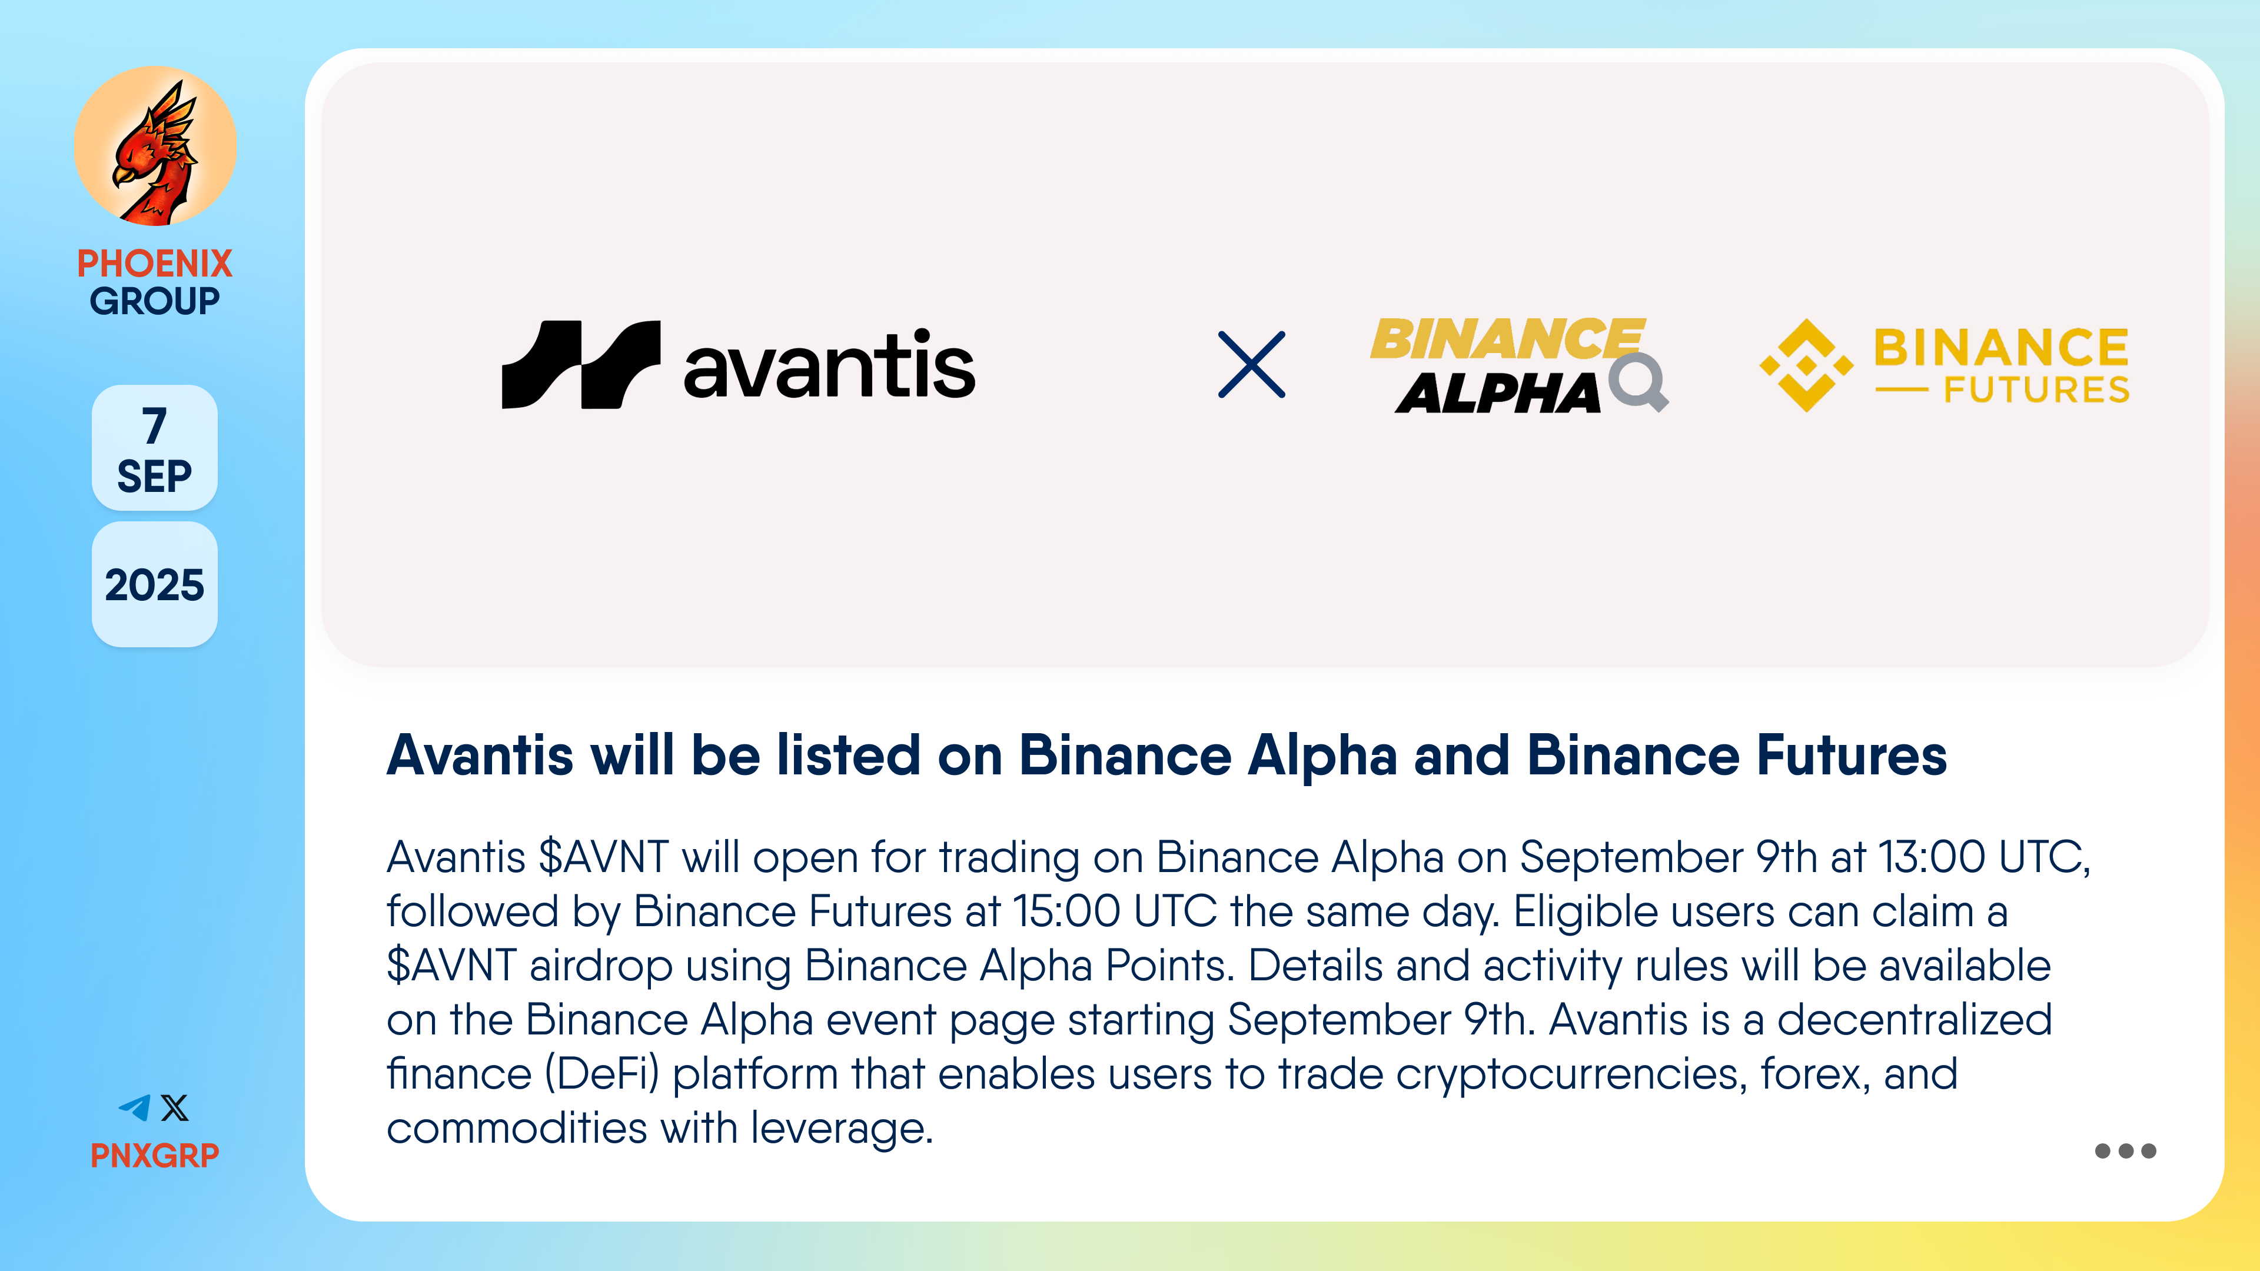This screenshot has width=2260, height=1271.
Task: Click the PHOENIX GROUP title text
Action: (154, 282)
